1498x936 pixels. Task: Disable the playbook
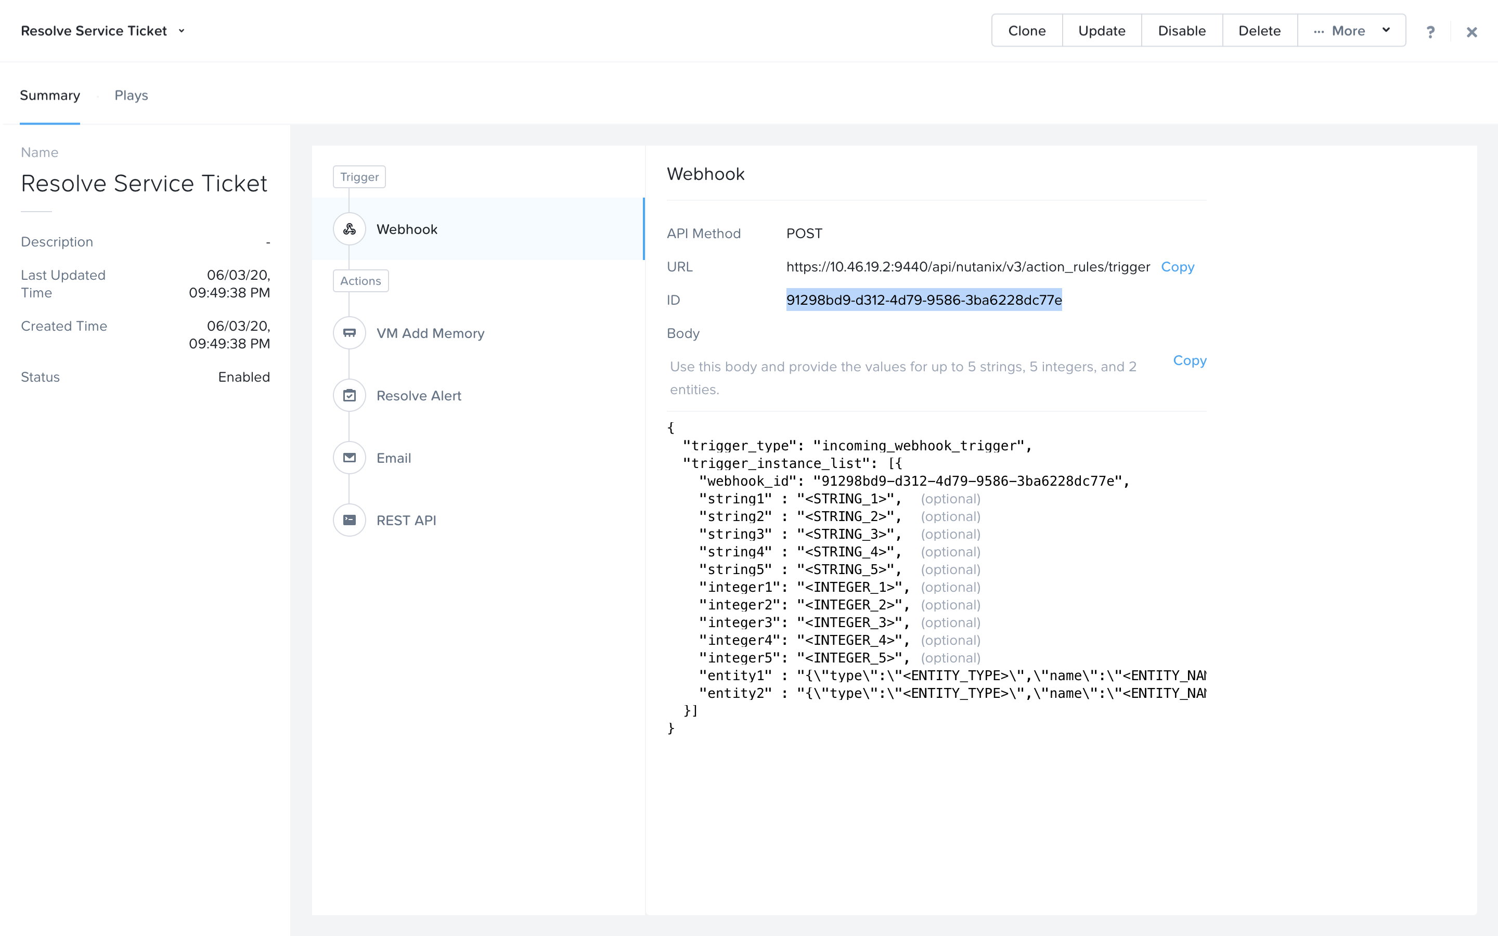(1182, 30)
